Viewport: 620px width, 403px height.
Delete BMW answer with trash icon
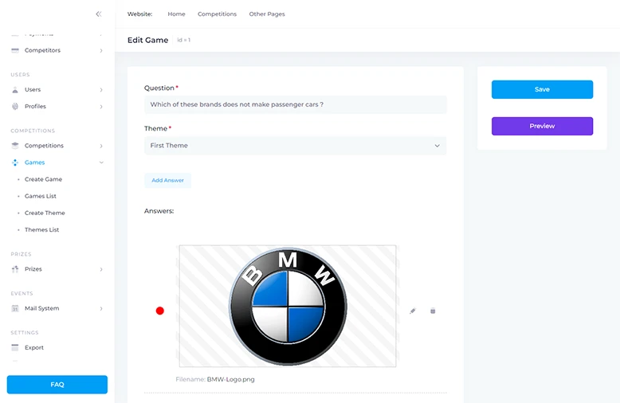tap(433, 311)
